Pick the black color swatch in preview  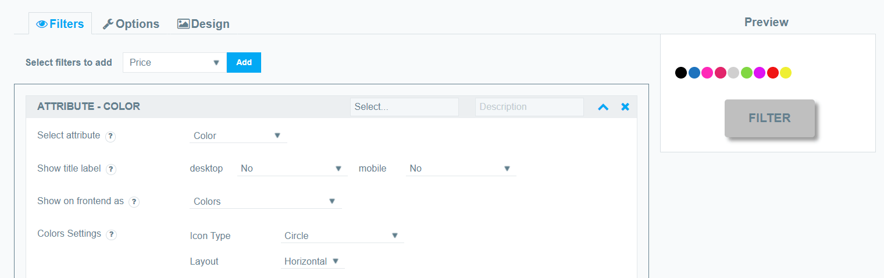[x=680, y=73]
